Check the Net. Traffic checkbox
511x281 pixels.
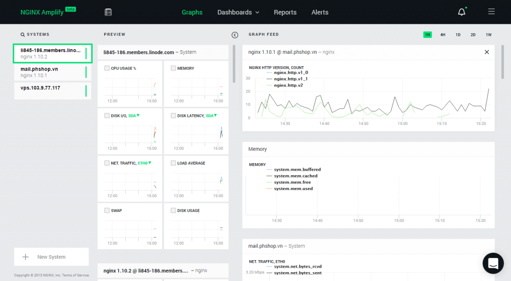point(107,163)
